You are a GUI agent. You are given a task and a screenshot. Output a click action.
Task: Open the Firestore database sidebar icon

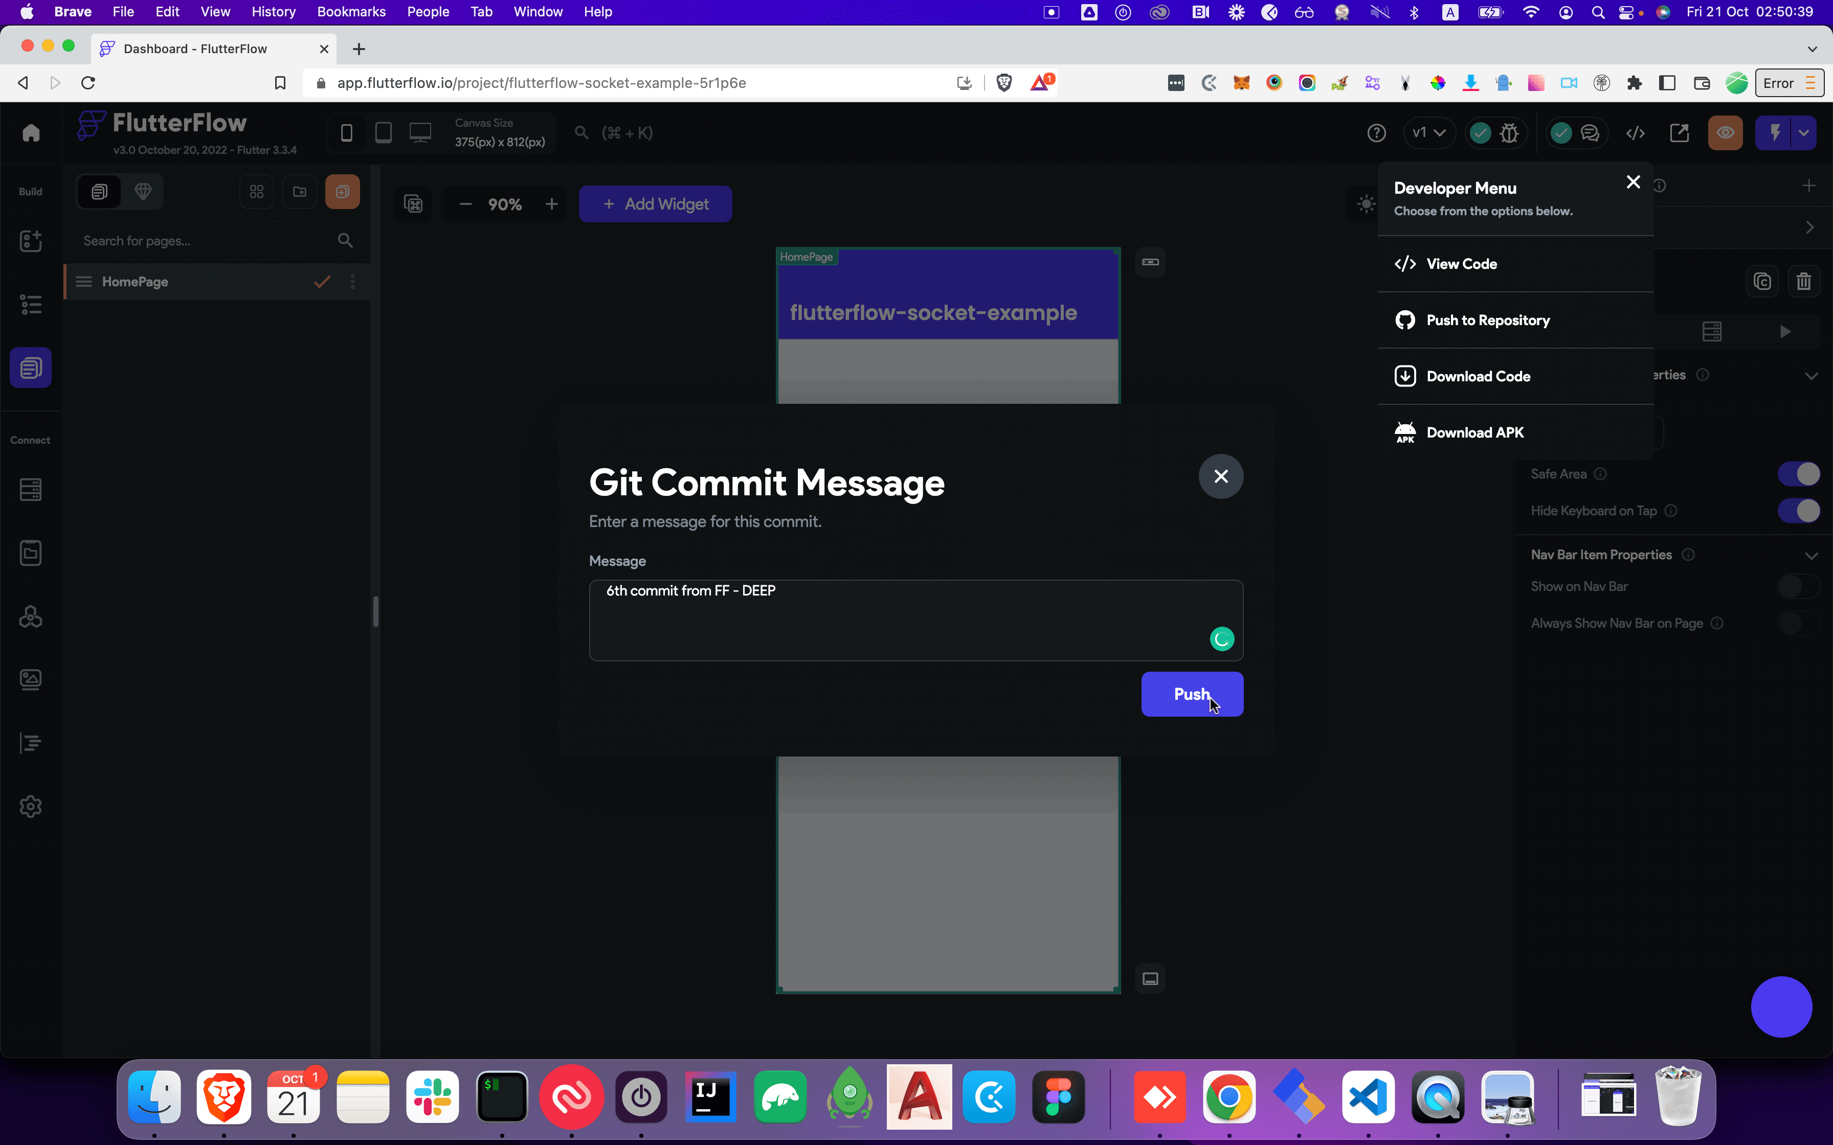click(x=30, y=489)
